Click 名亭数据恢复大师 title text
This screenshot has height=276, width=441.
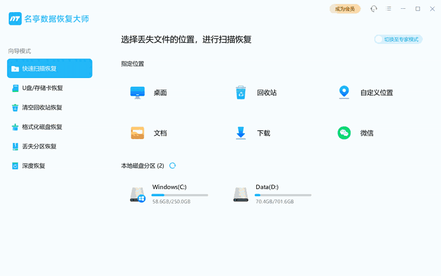click(57, 19)
